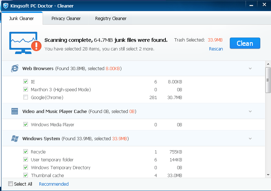Select the Windows Media Player label
The image size is (271, 191).
click(x=53, y=125)
